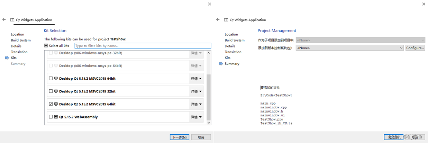Go back with the left wizard arrow

coord(4,20)
